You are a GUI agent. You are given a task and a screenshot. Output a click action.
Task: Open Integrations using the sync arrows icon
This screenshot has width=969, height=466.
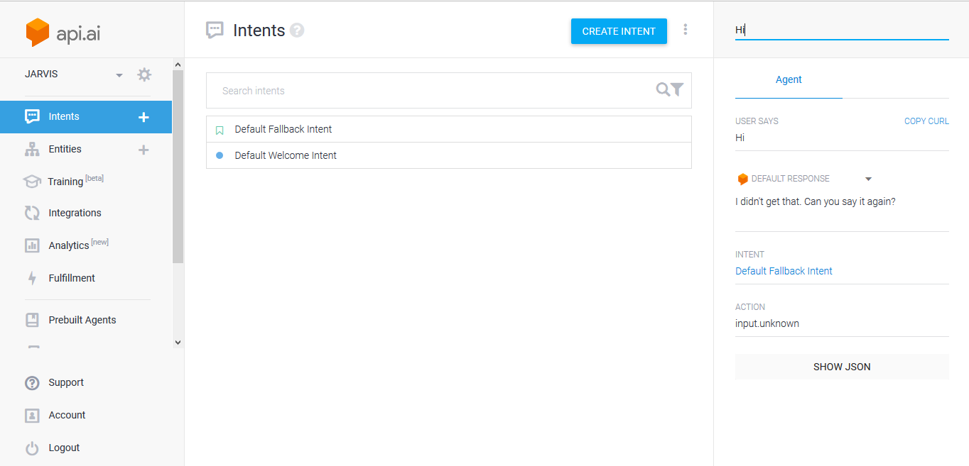(32, 212)
